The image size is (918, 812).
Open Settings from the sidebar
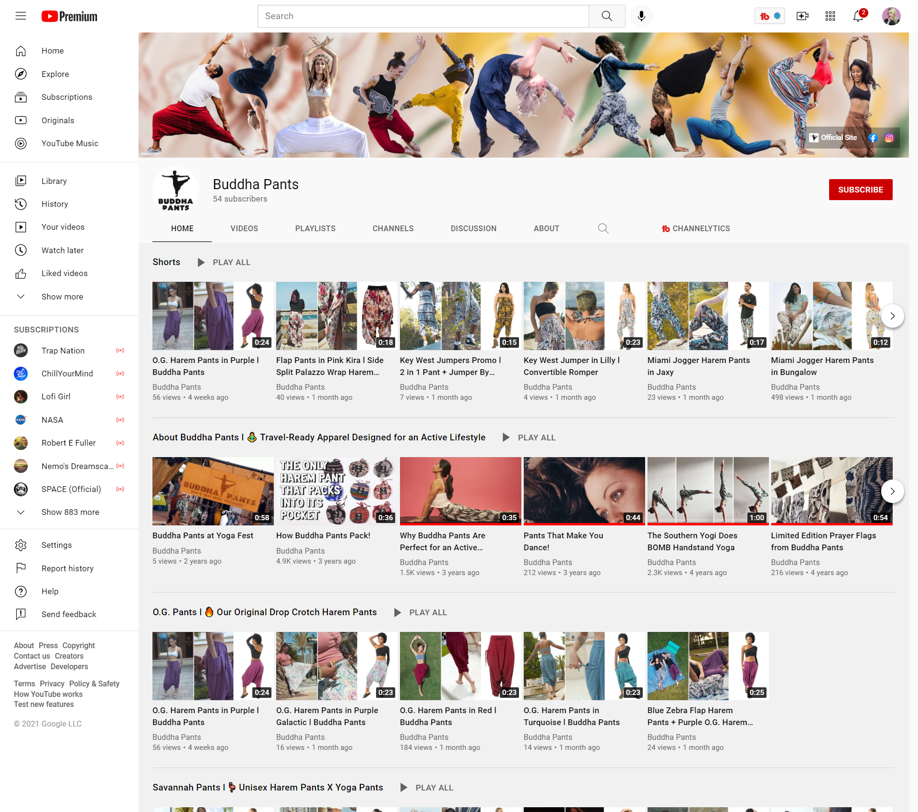pos(69,545)
